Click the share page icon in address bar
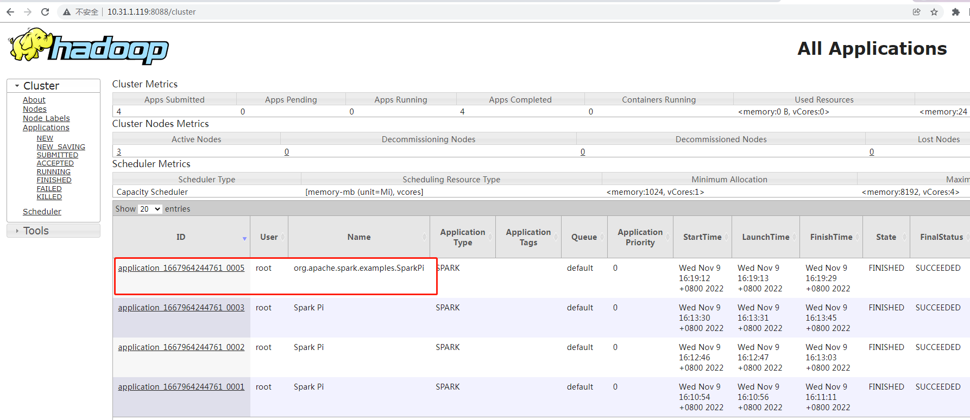The image size is (970, 420). pyautogui.click(x=917, y=12)
